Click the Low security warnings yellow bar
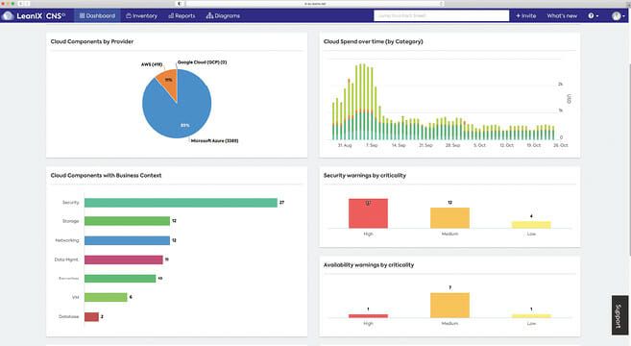The height and width of the screenshot is (346, 631). coord(531,225)
